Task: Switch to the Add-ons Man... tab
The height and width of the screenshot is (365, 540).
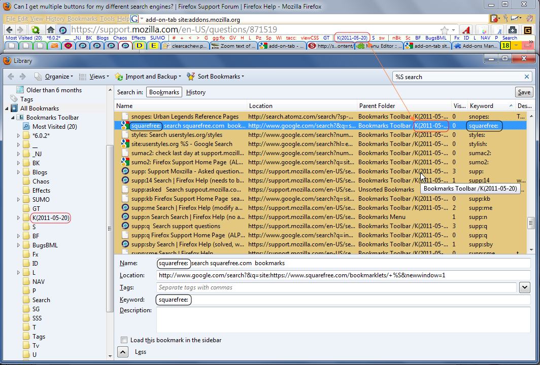Action: tap(476, 46)
